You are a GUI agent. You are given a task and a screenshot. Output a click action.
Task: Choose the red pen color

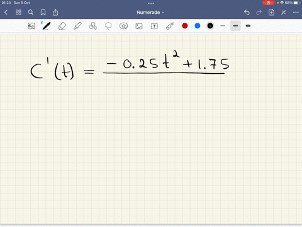click(185, 26)
